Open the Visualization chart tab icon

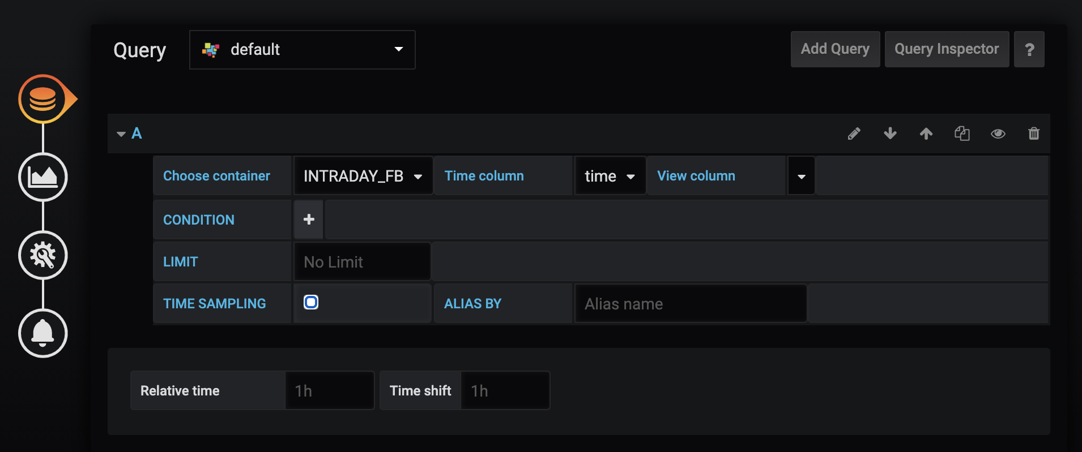tap(43, 177)
